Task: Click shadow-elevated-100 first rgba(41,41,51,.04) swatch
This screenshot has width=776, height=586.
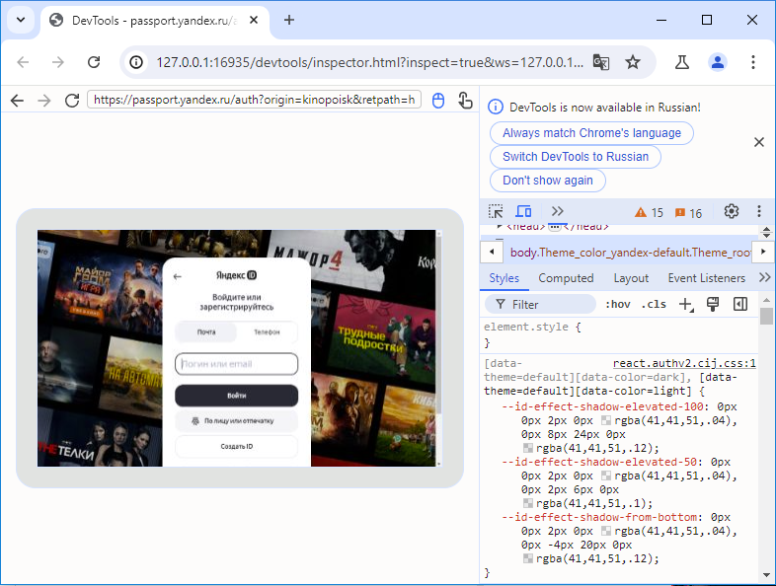Action: pos(606,421)
